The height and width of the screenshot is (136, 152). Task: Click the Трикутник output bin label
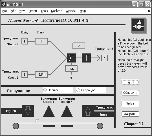[104, 108]
